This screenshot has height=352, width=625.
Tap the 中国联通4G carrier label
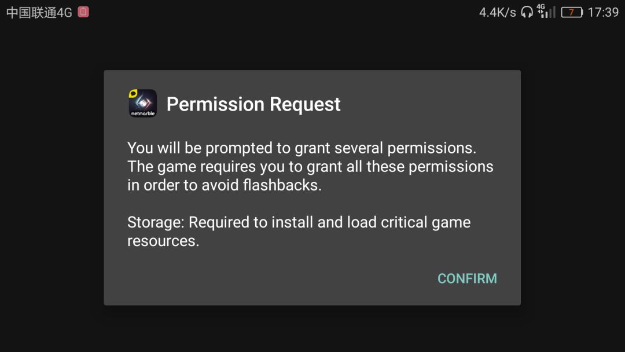pos(39,12)
